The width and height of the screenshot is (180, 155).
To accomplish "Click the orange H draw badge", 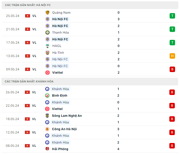I will click(x=172, y=56).
